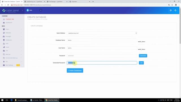Open the acc host.txt Notepad taskbar item
Screen dimensions: 181x102
36,100
